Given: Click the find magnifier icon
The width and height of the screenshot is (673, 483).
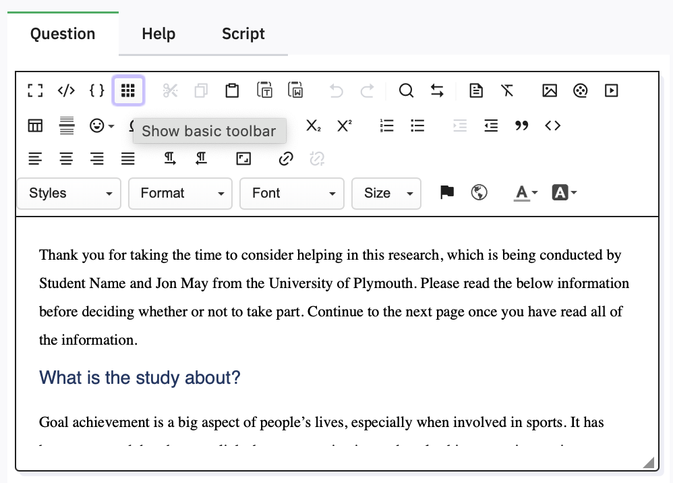Looking at the screenshot, I should pos(406,90).
